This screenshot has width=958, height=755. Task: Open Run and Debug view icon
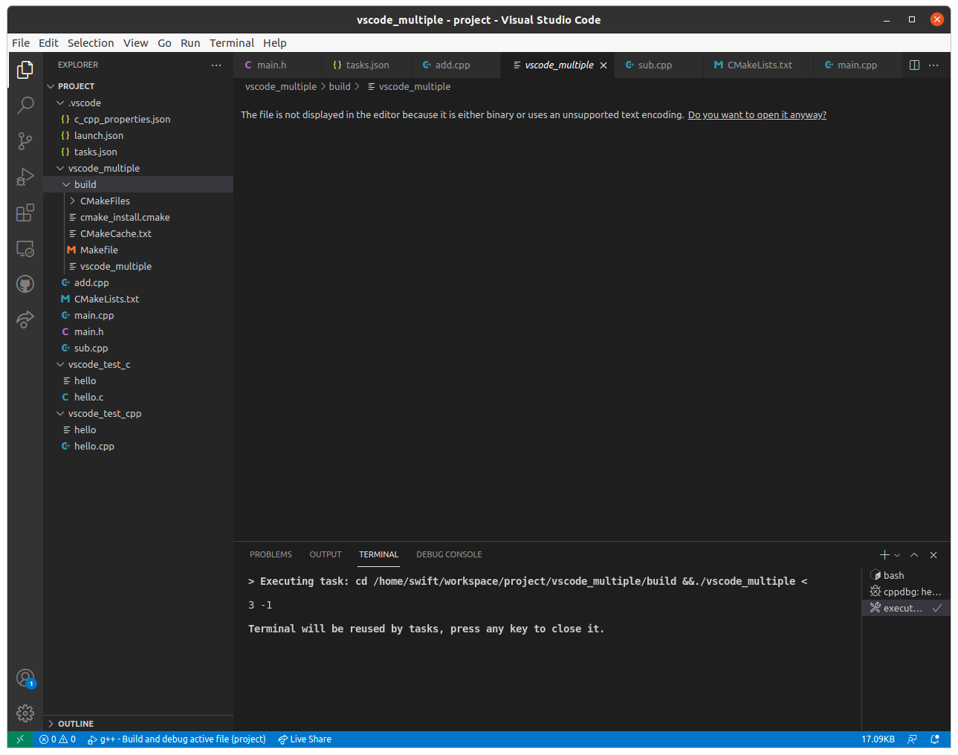point(25,177)
